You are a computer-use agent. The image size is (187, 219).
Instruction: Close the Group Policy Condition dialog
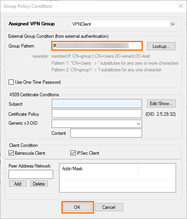[x=181, y=6]
